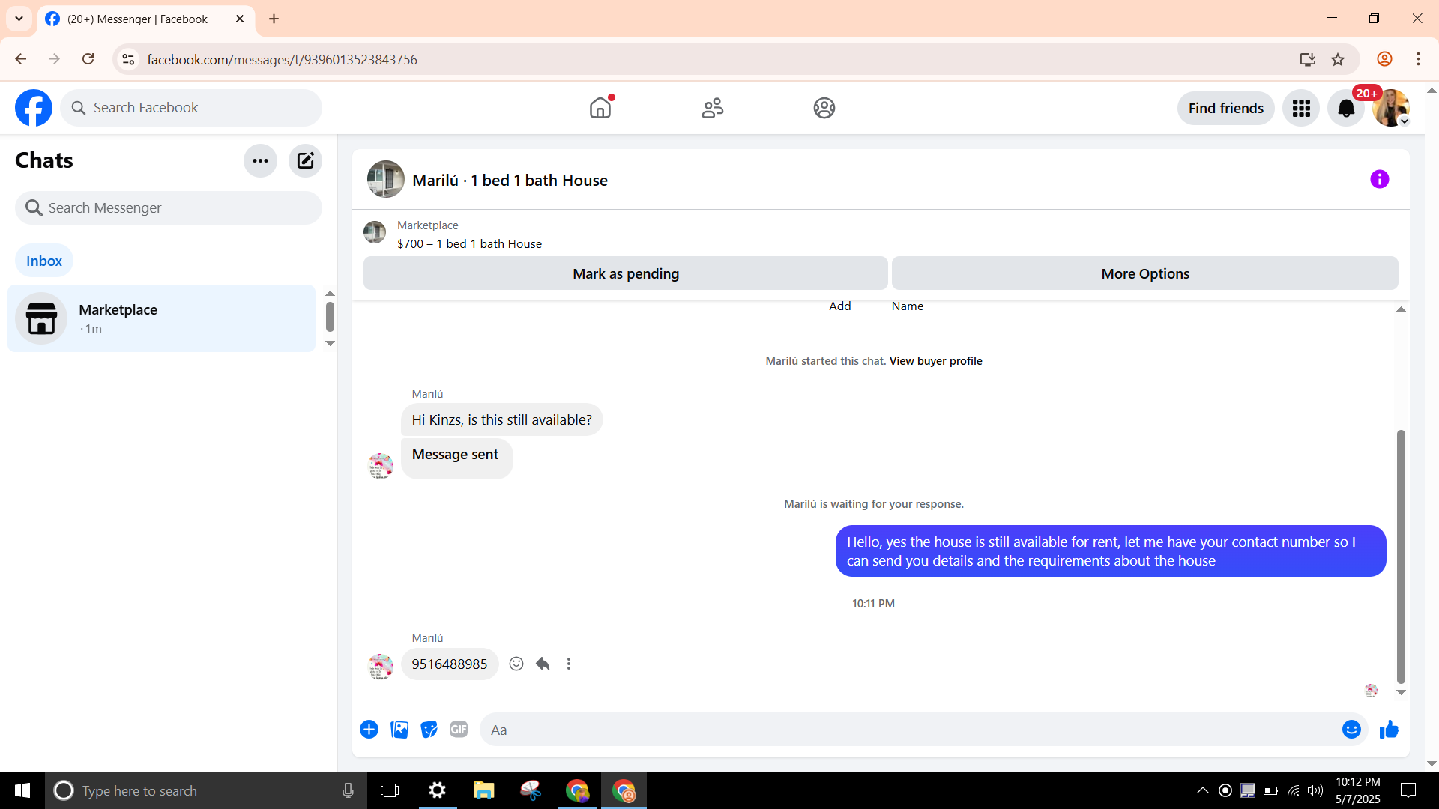
Task: Click the message text input field
Action: 907,730
